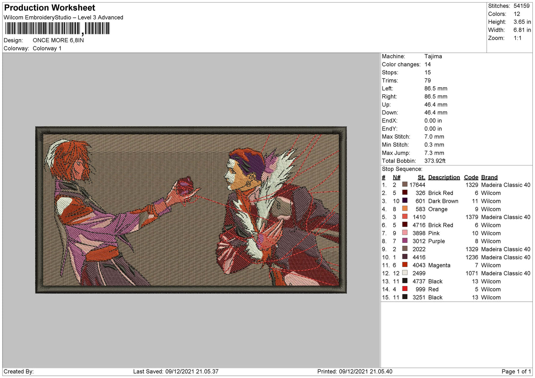535x378 pixels.
Task: Click the 'Code' column header
Action: pos(471,177)
